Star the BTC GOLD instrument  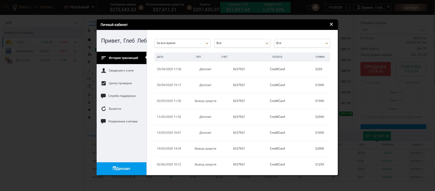click(x=75, y=60)
